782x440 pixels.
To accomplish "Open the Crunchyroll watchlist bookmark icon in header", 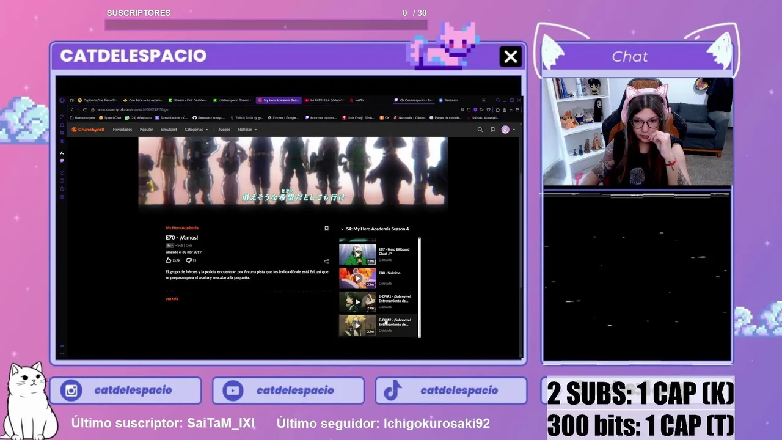I will [x=492, y=130].
